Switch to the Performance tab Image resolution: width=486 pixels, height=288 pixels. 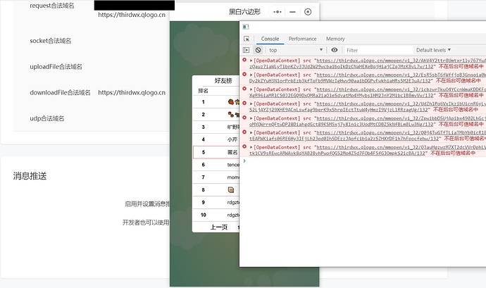[302, 39]
